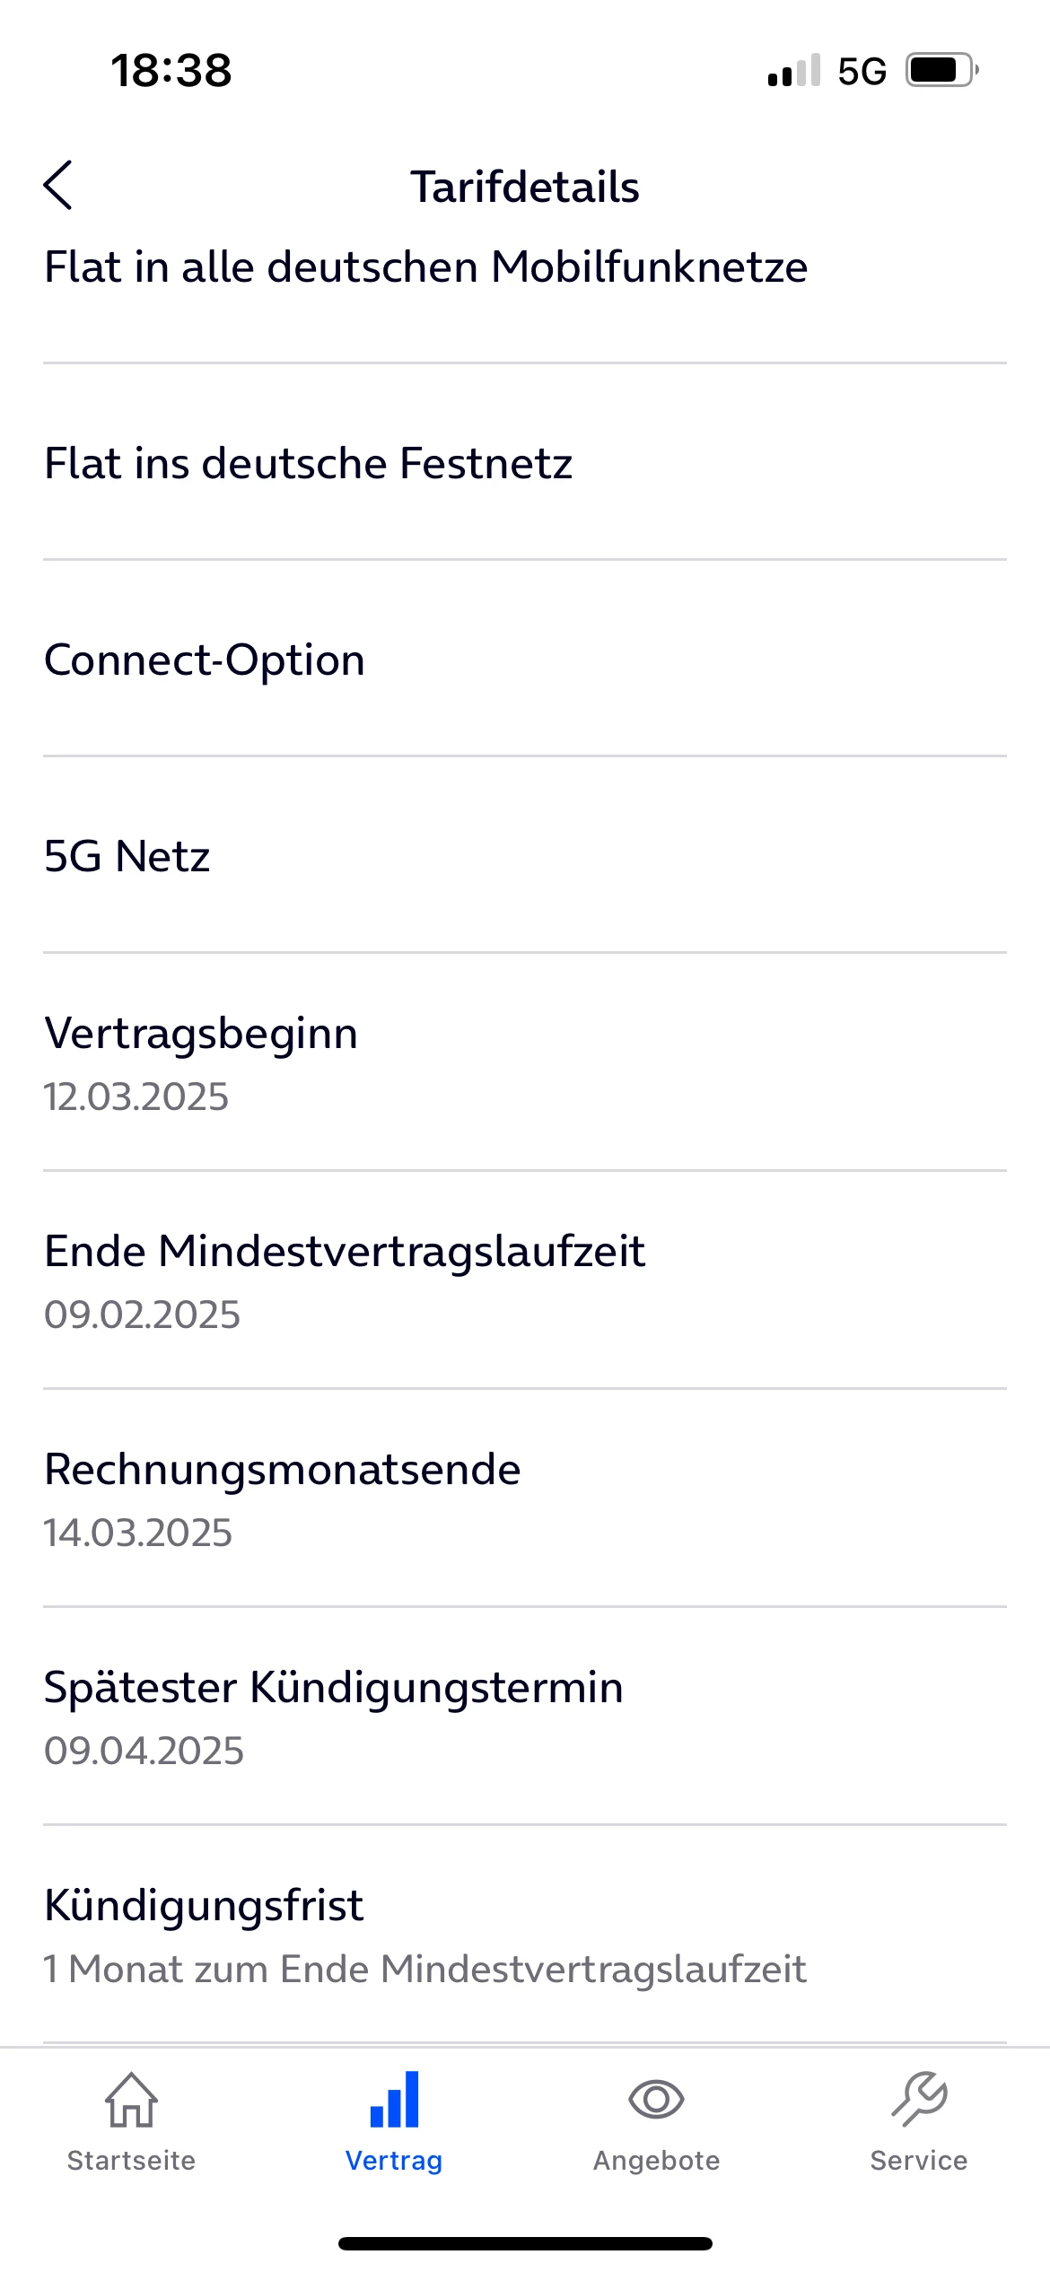Tap the Vertrag bar chart icon
Viewport: 1050px width, 2272px height.
[394, 2100]
